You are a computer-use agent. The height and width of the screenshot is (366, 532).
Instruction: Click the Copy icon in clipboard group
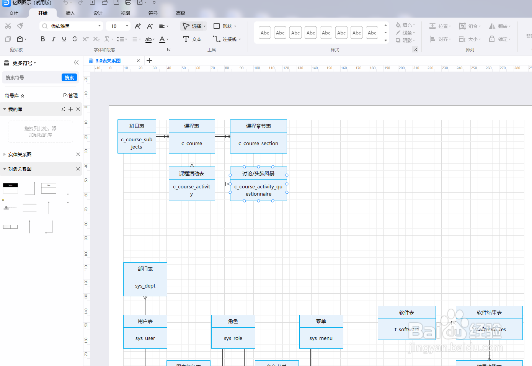[x=8, y=39]
